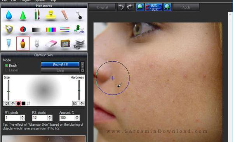This screenshot has width=233, height=142.
Task: Click the Instruments panel title
Action: pyautogui.click(x=43, y=6)
